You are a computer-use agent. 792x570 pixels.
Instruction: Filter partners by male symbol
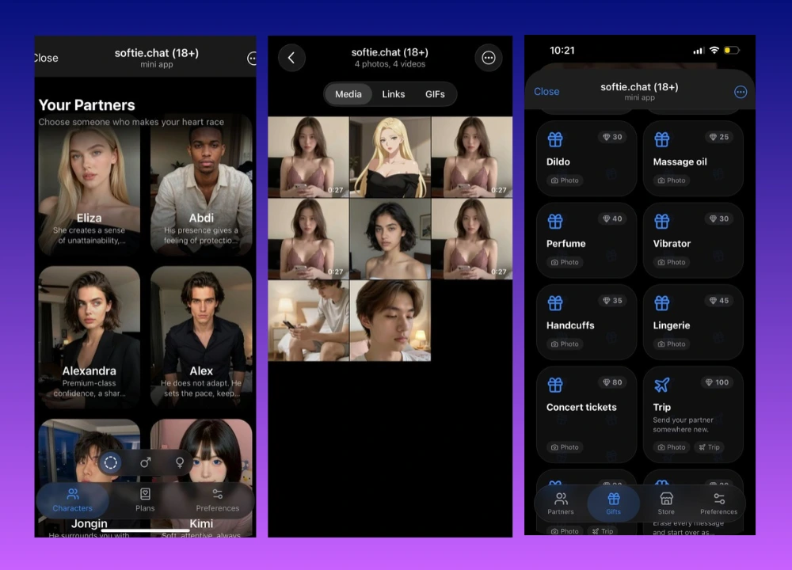click(146, 462)
